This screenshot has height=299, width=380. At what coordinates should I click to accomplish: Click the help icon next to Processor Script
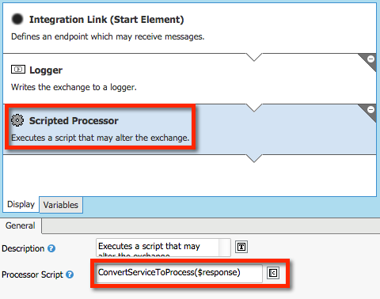[x=70, y=274]
